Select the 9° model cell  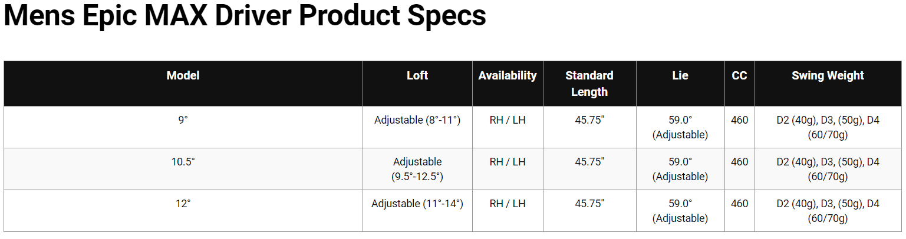click(183, 120)
